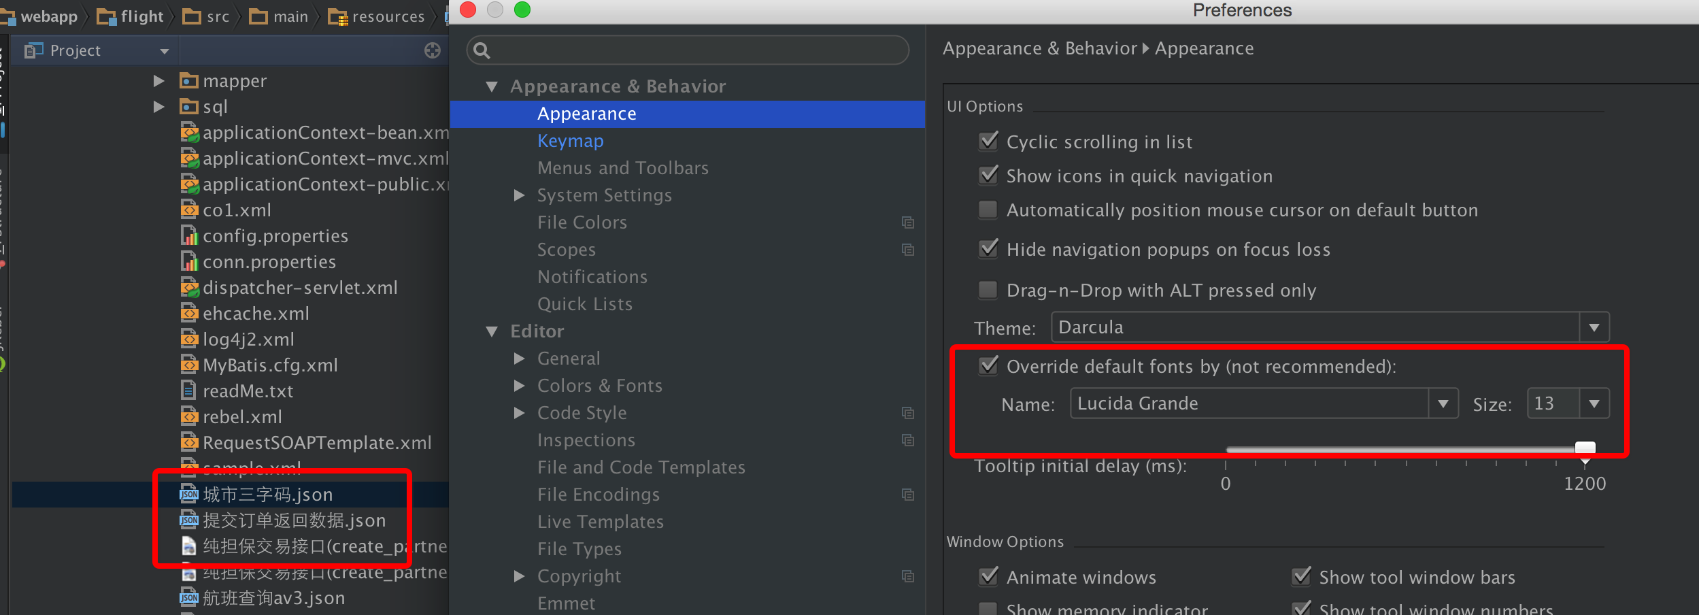The width and height of the screenshot is (1699, 615).
Task: Click the rebel.xml file icon
Action: click(189, 417)
